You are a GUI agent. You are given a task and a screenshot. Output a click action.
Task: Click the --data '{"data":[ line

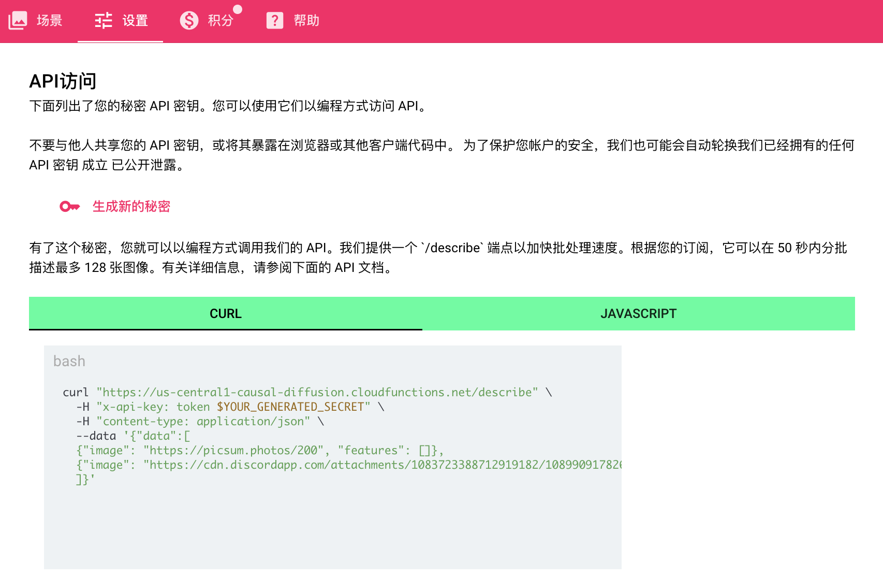(133, 436)
